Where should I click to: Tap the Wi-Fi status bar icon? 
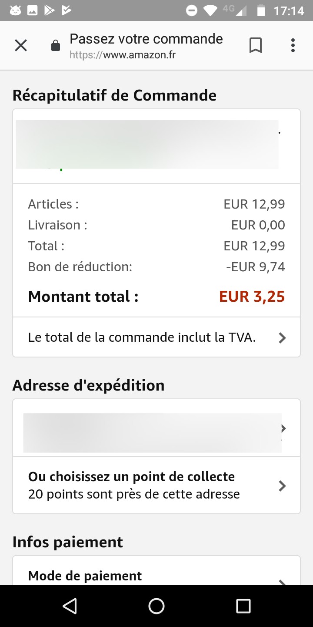tap(211, 10)
